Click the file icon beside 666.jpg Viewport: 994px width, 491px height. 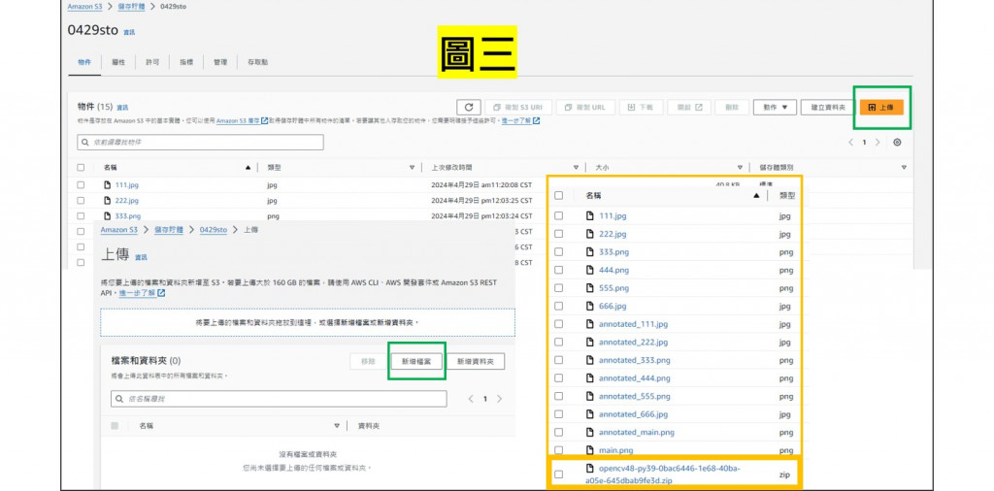(x=590, y=306)
